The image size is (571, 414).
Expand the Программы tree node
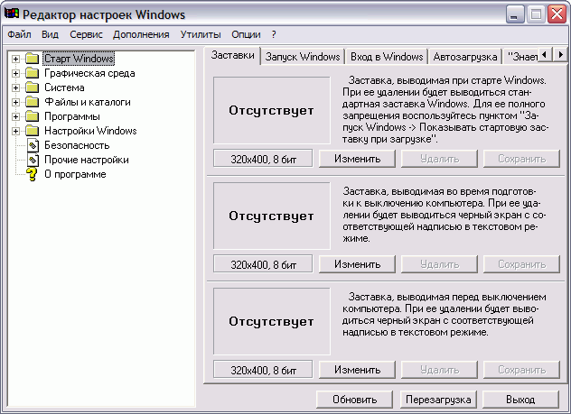pyautogui.click(x=15, y=116)
